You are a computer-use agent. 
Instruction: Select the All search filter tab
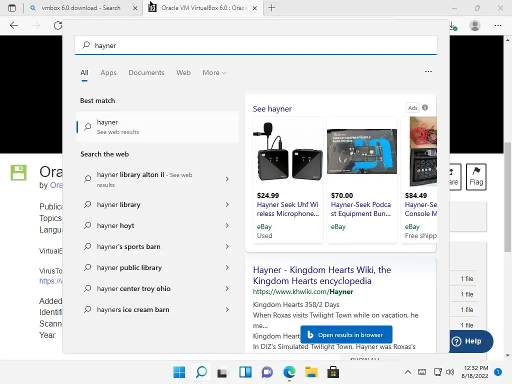pos(84,73)
